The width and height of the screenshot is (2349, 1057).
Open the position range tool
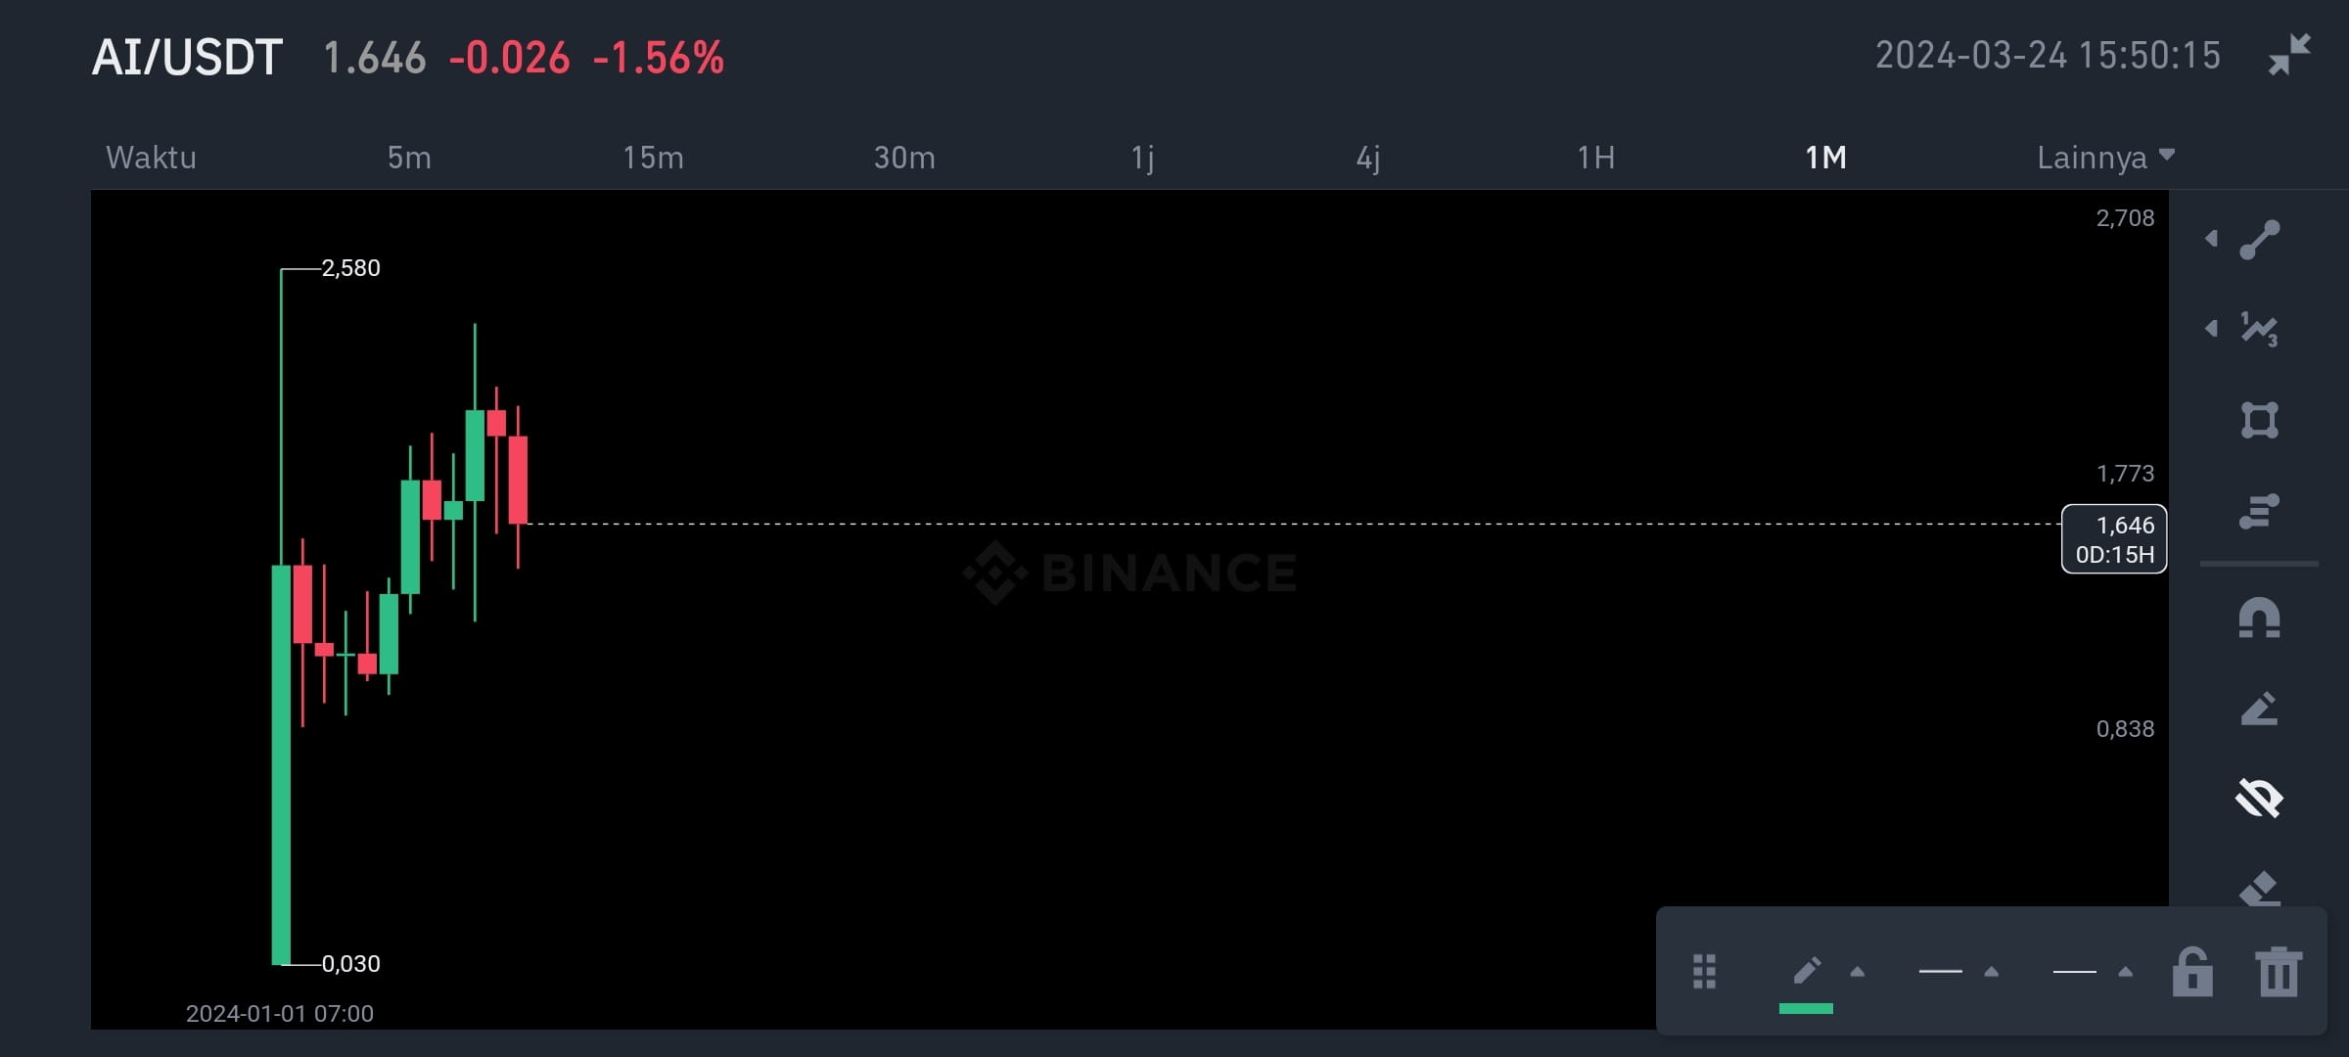[2260, 511]
